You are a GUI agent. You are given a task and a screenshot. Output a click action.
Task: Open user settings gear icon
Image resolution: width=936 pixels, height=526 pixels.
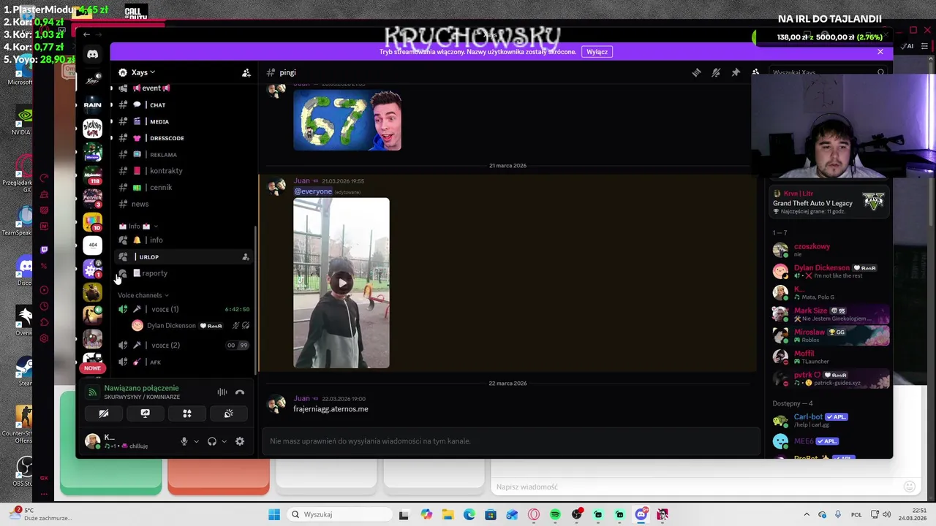coord(240,441)
